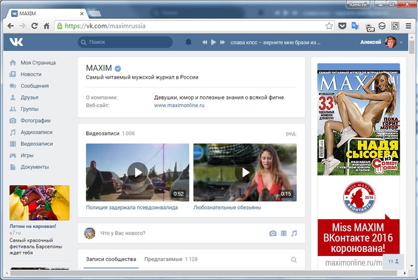
Task: Click Летим на карнавал! ad title
Action: (33, 226)
